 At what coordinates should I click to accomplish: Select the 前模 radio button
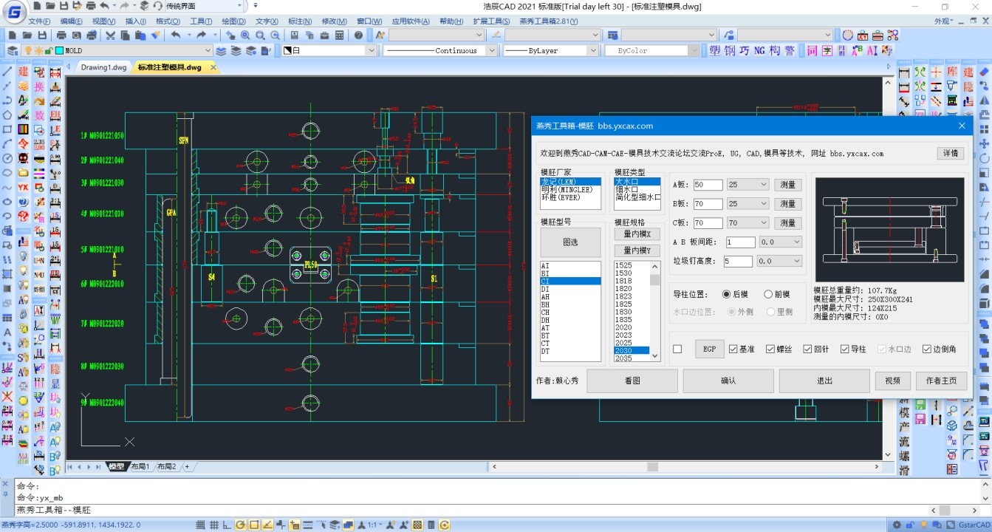(768, 294)
